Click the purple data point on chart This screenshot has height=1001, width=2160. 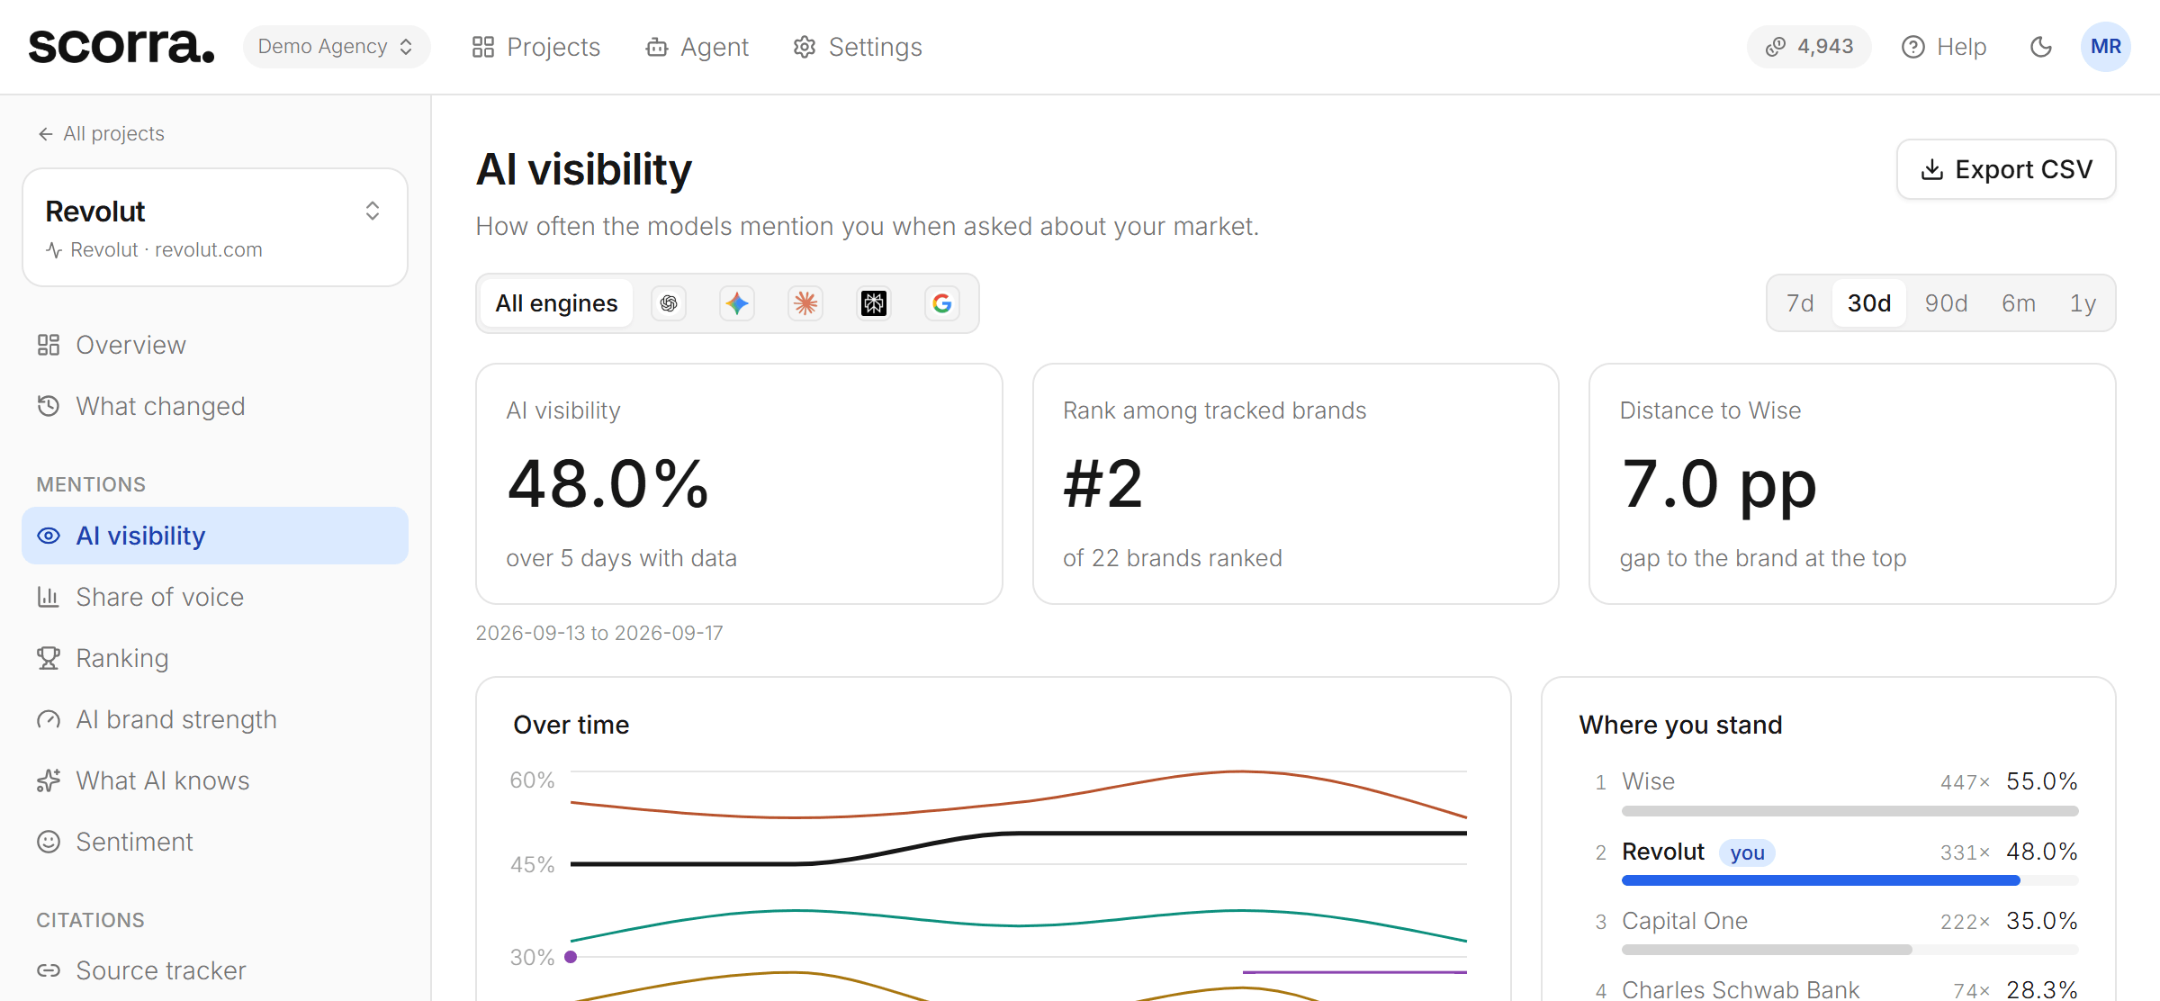571,957
